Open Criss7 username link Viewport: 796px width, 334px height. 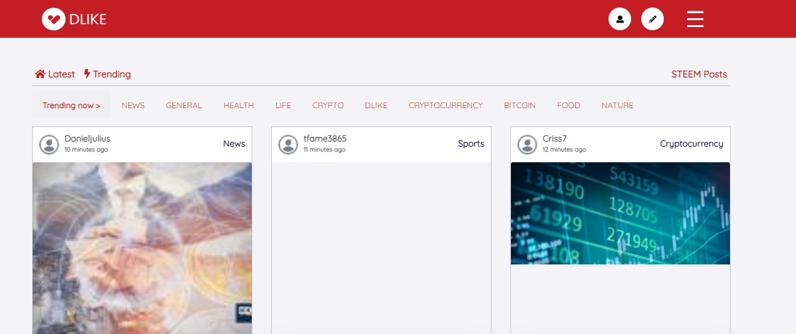point(555,138)
